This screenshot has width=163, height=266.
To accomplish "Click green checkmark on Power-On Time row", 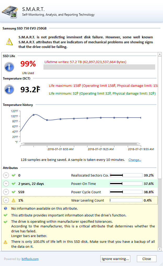I will coord(14,184).
